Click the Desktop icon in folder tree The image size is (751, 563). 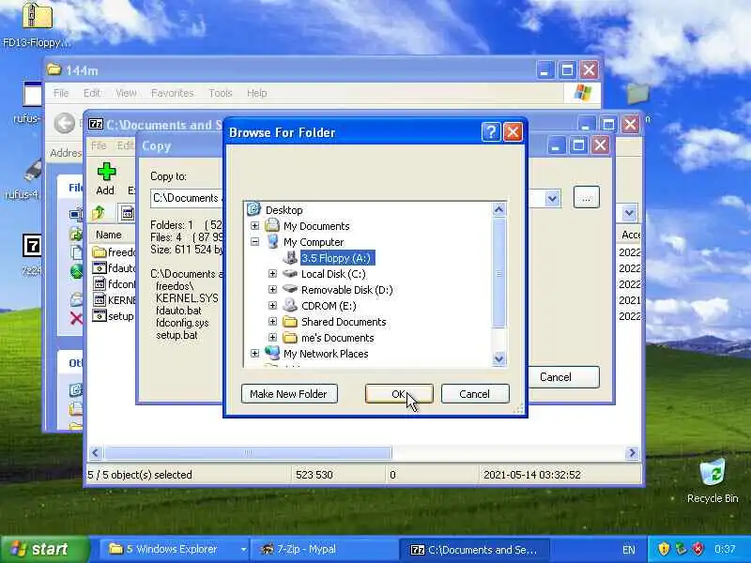coord(253,209)
